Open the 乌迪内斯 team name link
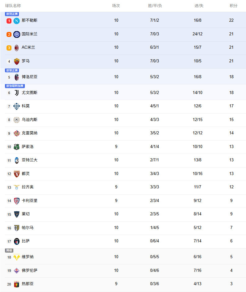The height and width of the screenshot is (292, 246). 29,120
